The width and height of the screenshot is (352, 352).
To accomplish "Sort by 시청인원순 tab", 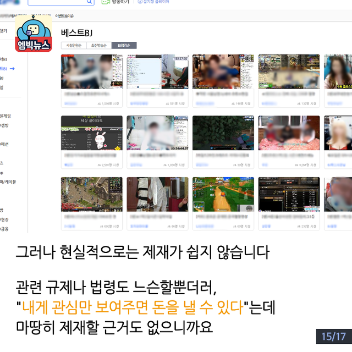I will coord(74,46).
